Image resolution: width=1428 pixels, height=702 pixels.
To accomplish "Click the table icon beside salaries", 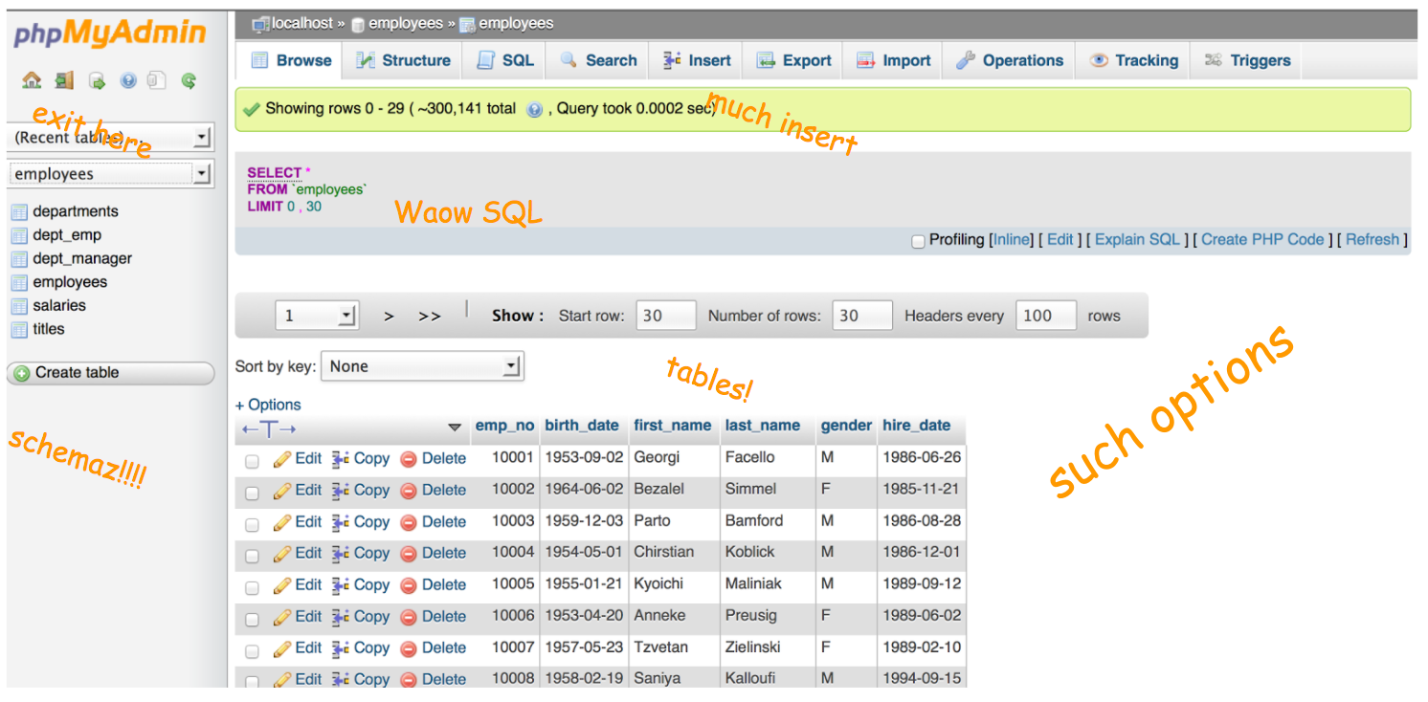I will (19, 306).
